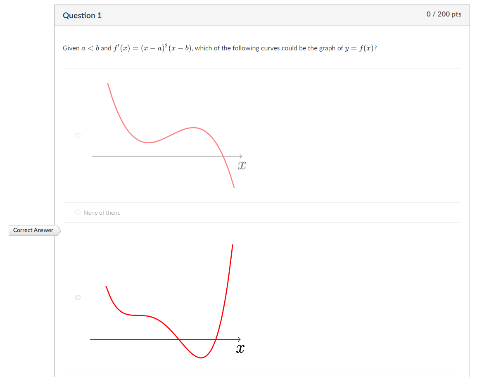The height and width of the screenshot is (377, 477).
Task: Click where the pink curve crosses the x-axis
Action: (223, 156)
